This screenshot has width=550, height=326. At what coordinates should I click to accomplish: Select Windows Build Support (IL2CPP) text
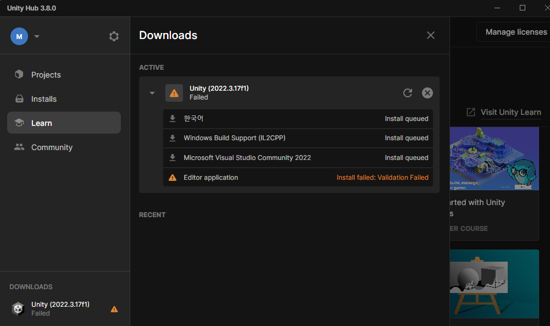tap(235, 138)
